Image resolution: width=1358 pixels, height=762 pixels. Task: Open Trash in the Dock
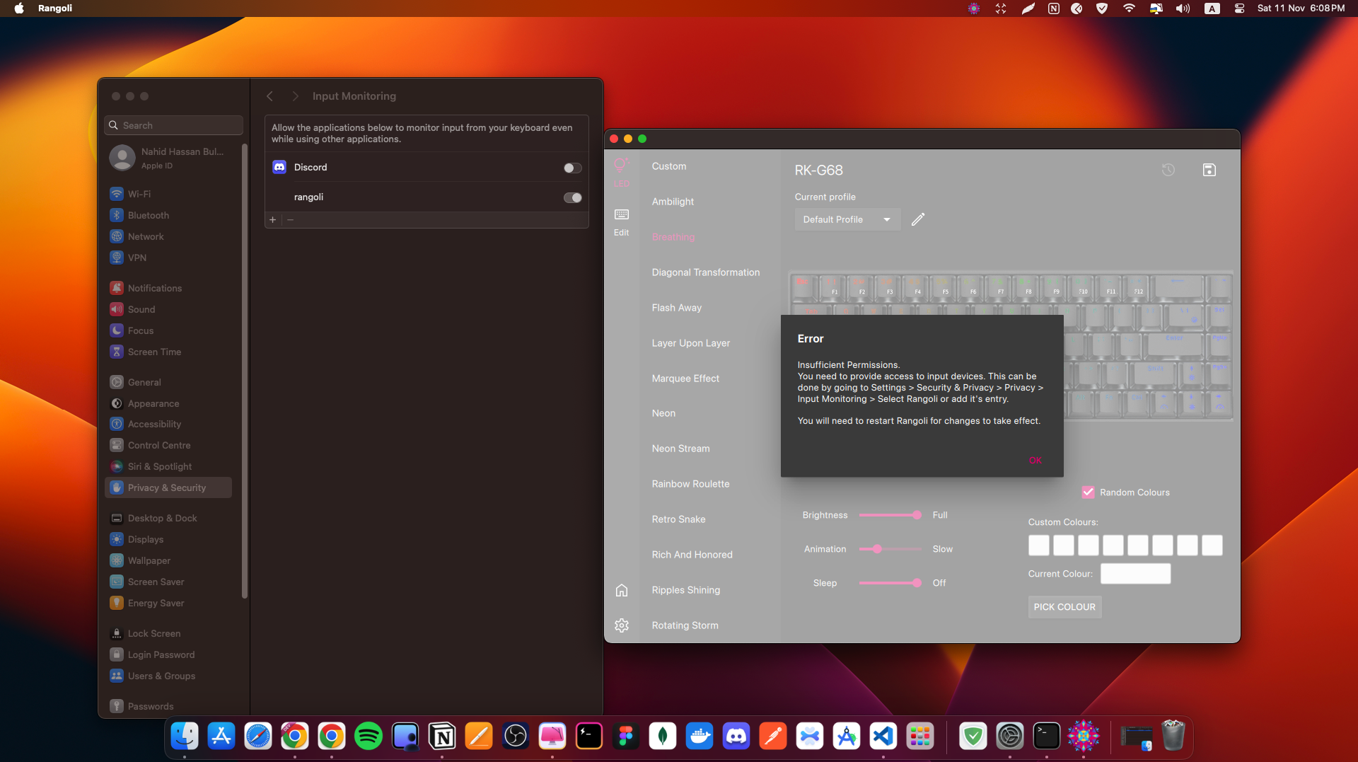pyautogui.click(x=1173, y=737)
